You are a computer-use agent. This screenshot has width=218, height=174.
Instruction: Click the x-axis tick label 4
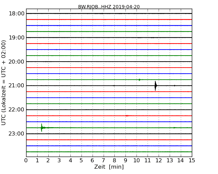70,161
